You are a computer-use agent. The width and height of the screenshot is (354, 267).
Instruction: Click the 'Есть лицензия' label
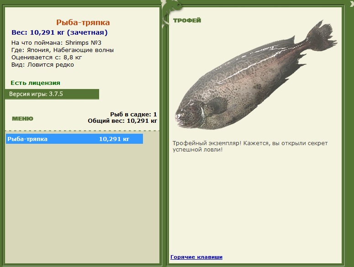pyautogui.click(x=36, y=83)
